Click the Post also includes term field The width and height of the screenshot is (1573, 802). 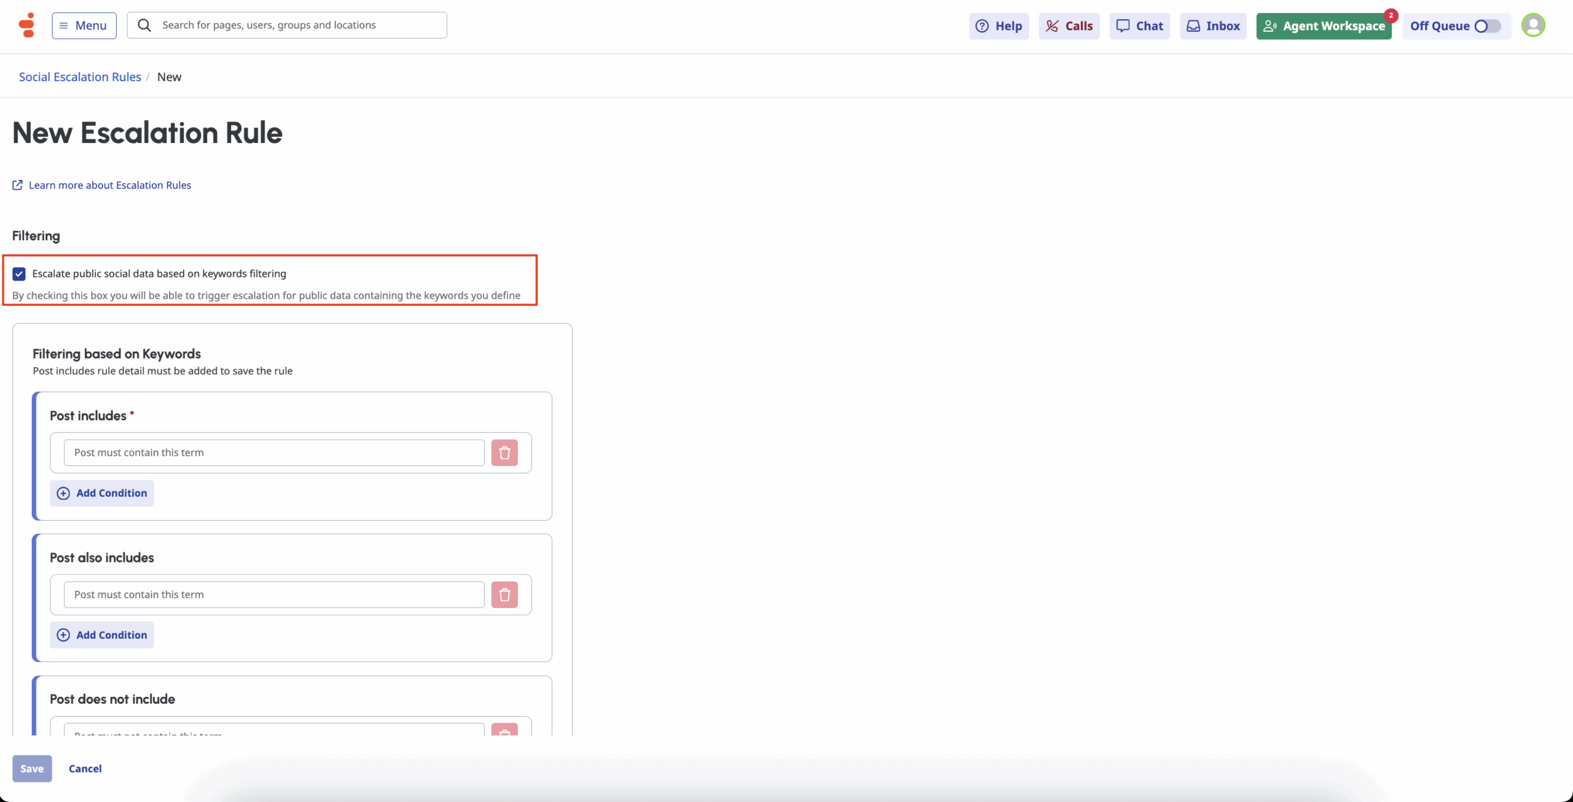pos(273,594)
